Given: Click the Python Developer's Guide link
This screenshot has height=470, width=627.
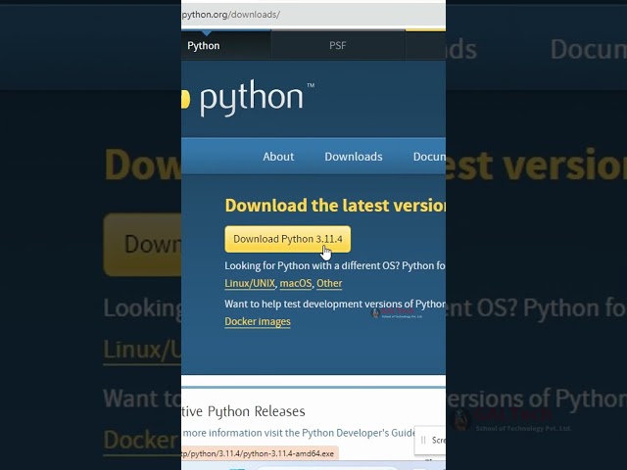Looking at the screenshot, I should click(x=360, y=433).
